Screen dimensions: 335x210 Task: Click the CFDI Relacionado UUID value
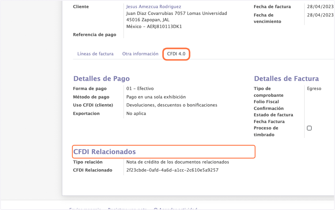(x=172, y=170)
